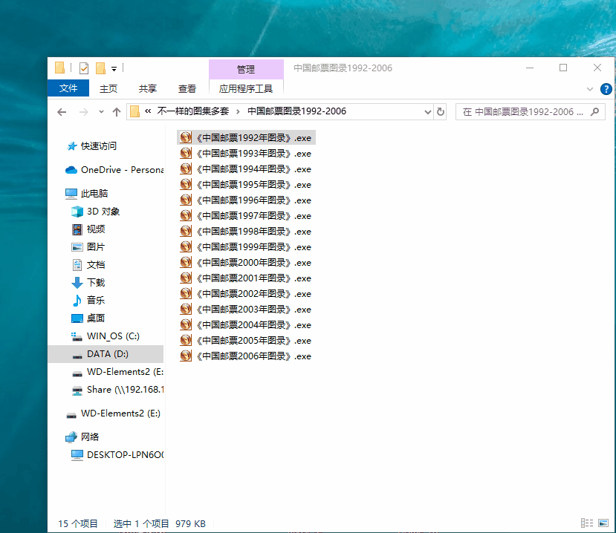Viewport: 616px width, 533px height.
Task: Select WD-Elements2 (E:) under 此电脑
Action: coord(117,372)
